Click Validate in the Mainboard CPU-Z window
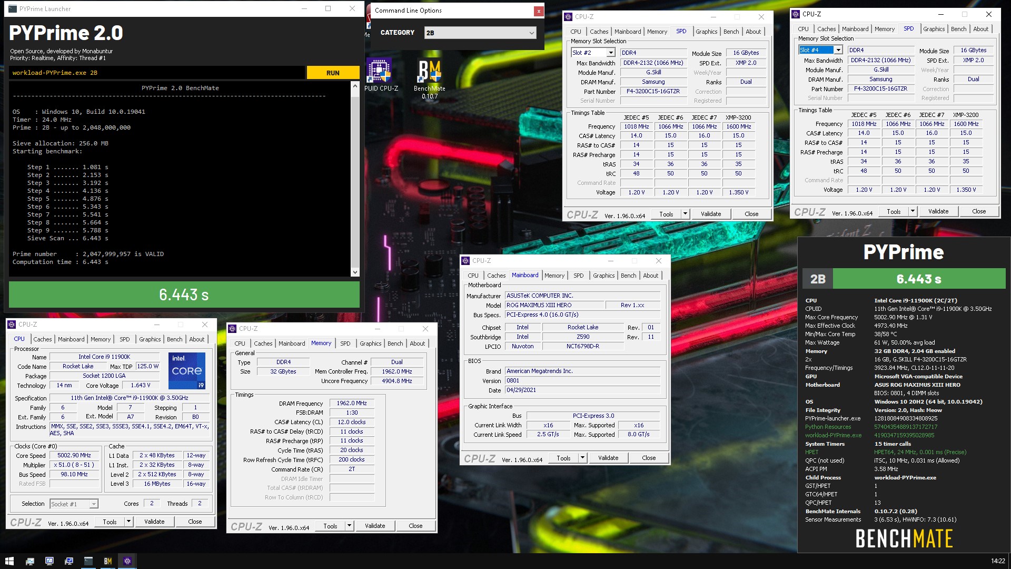This screenshot has width=1011, height=569. pos(608,458)
